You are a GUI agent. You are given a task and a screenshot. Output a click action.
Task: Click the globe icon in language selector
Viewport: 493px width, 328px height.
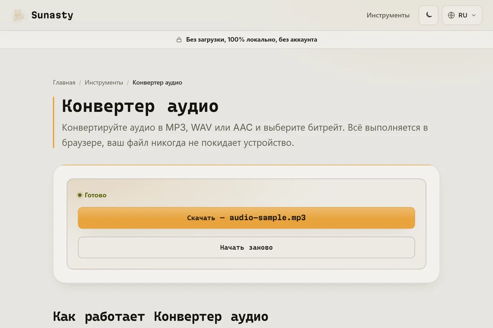pos(451,15)
